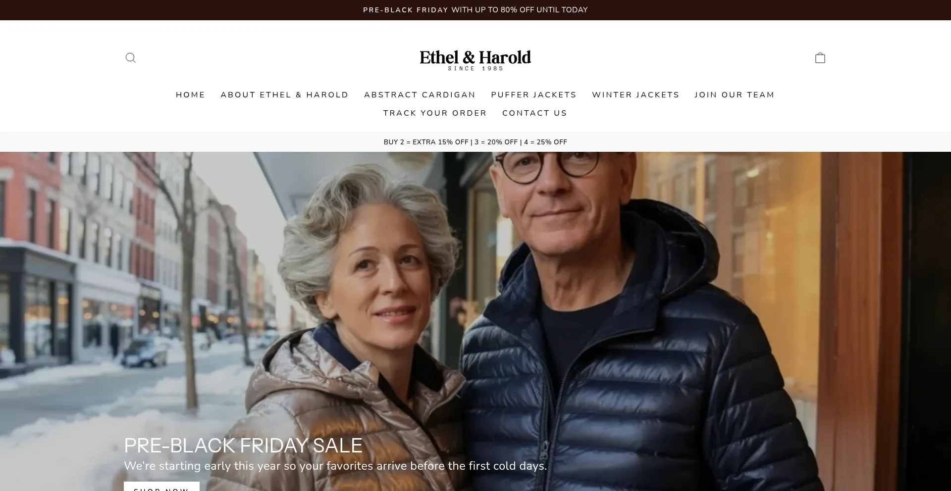Visit the Join Our Team page
This screenshot has width=951, height=491.
coord(735,95)
